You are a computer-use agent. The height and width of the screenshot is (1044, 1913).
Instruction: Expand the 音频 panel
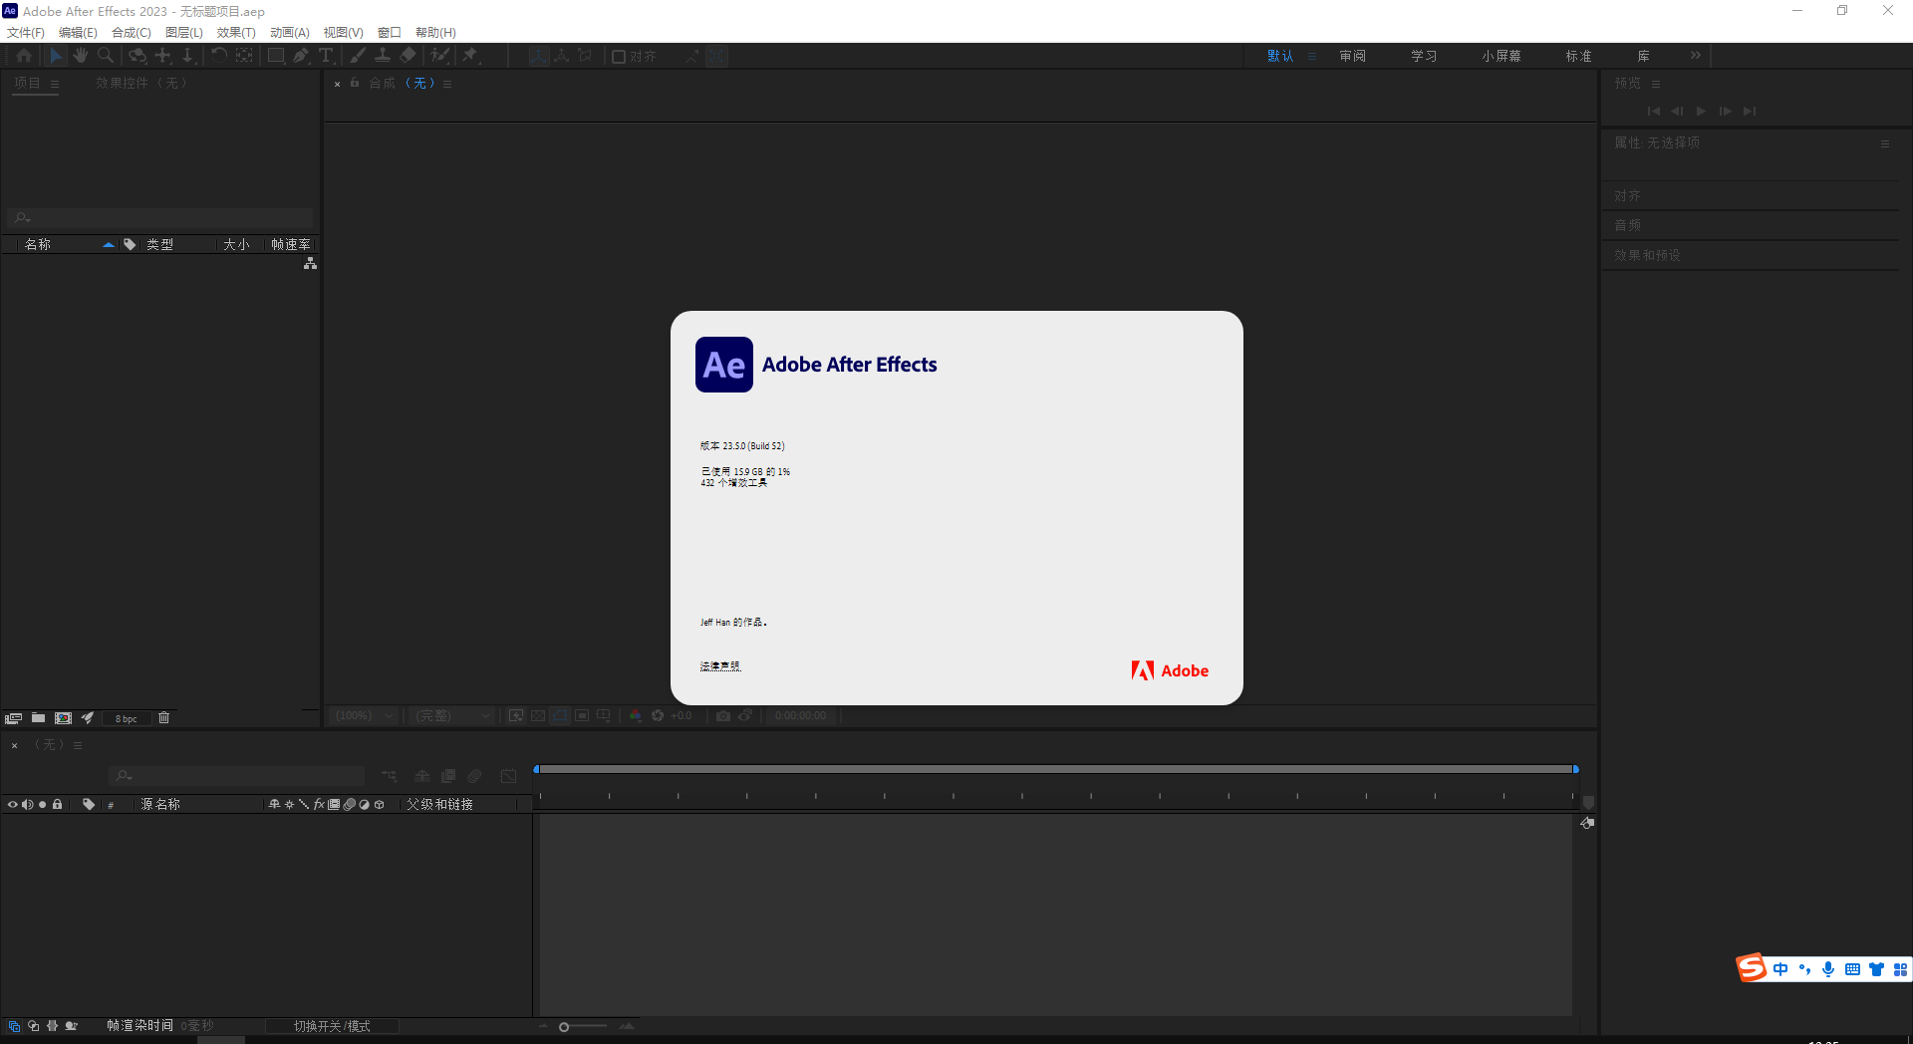click(1628, 225)
